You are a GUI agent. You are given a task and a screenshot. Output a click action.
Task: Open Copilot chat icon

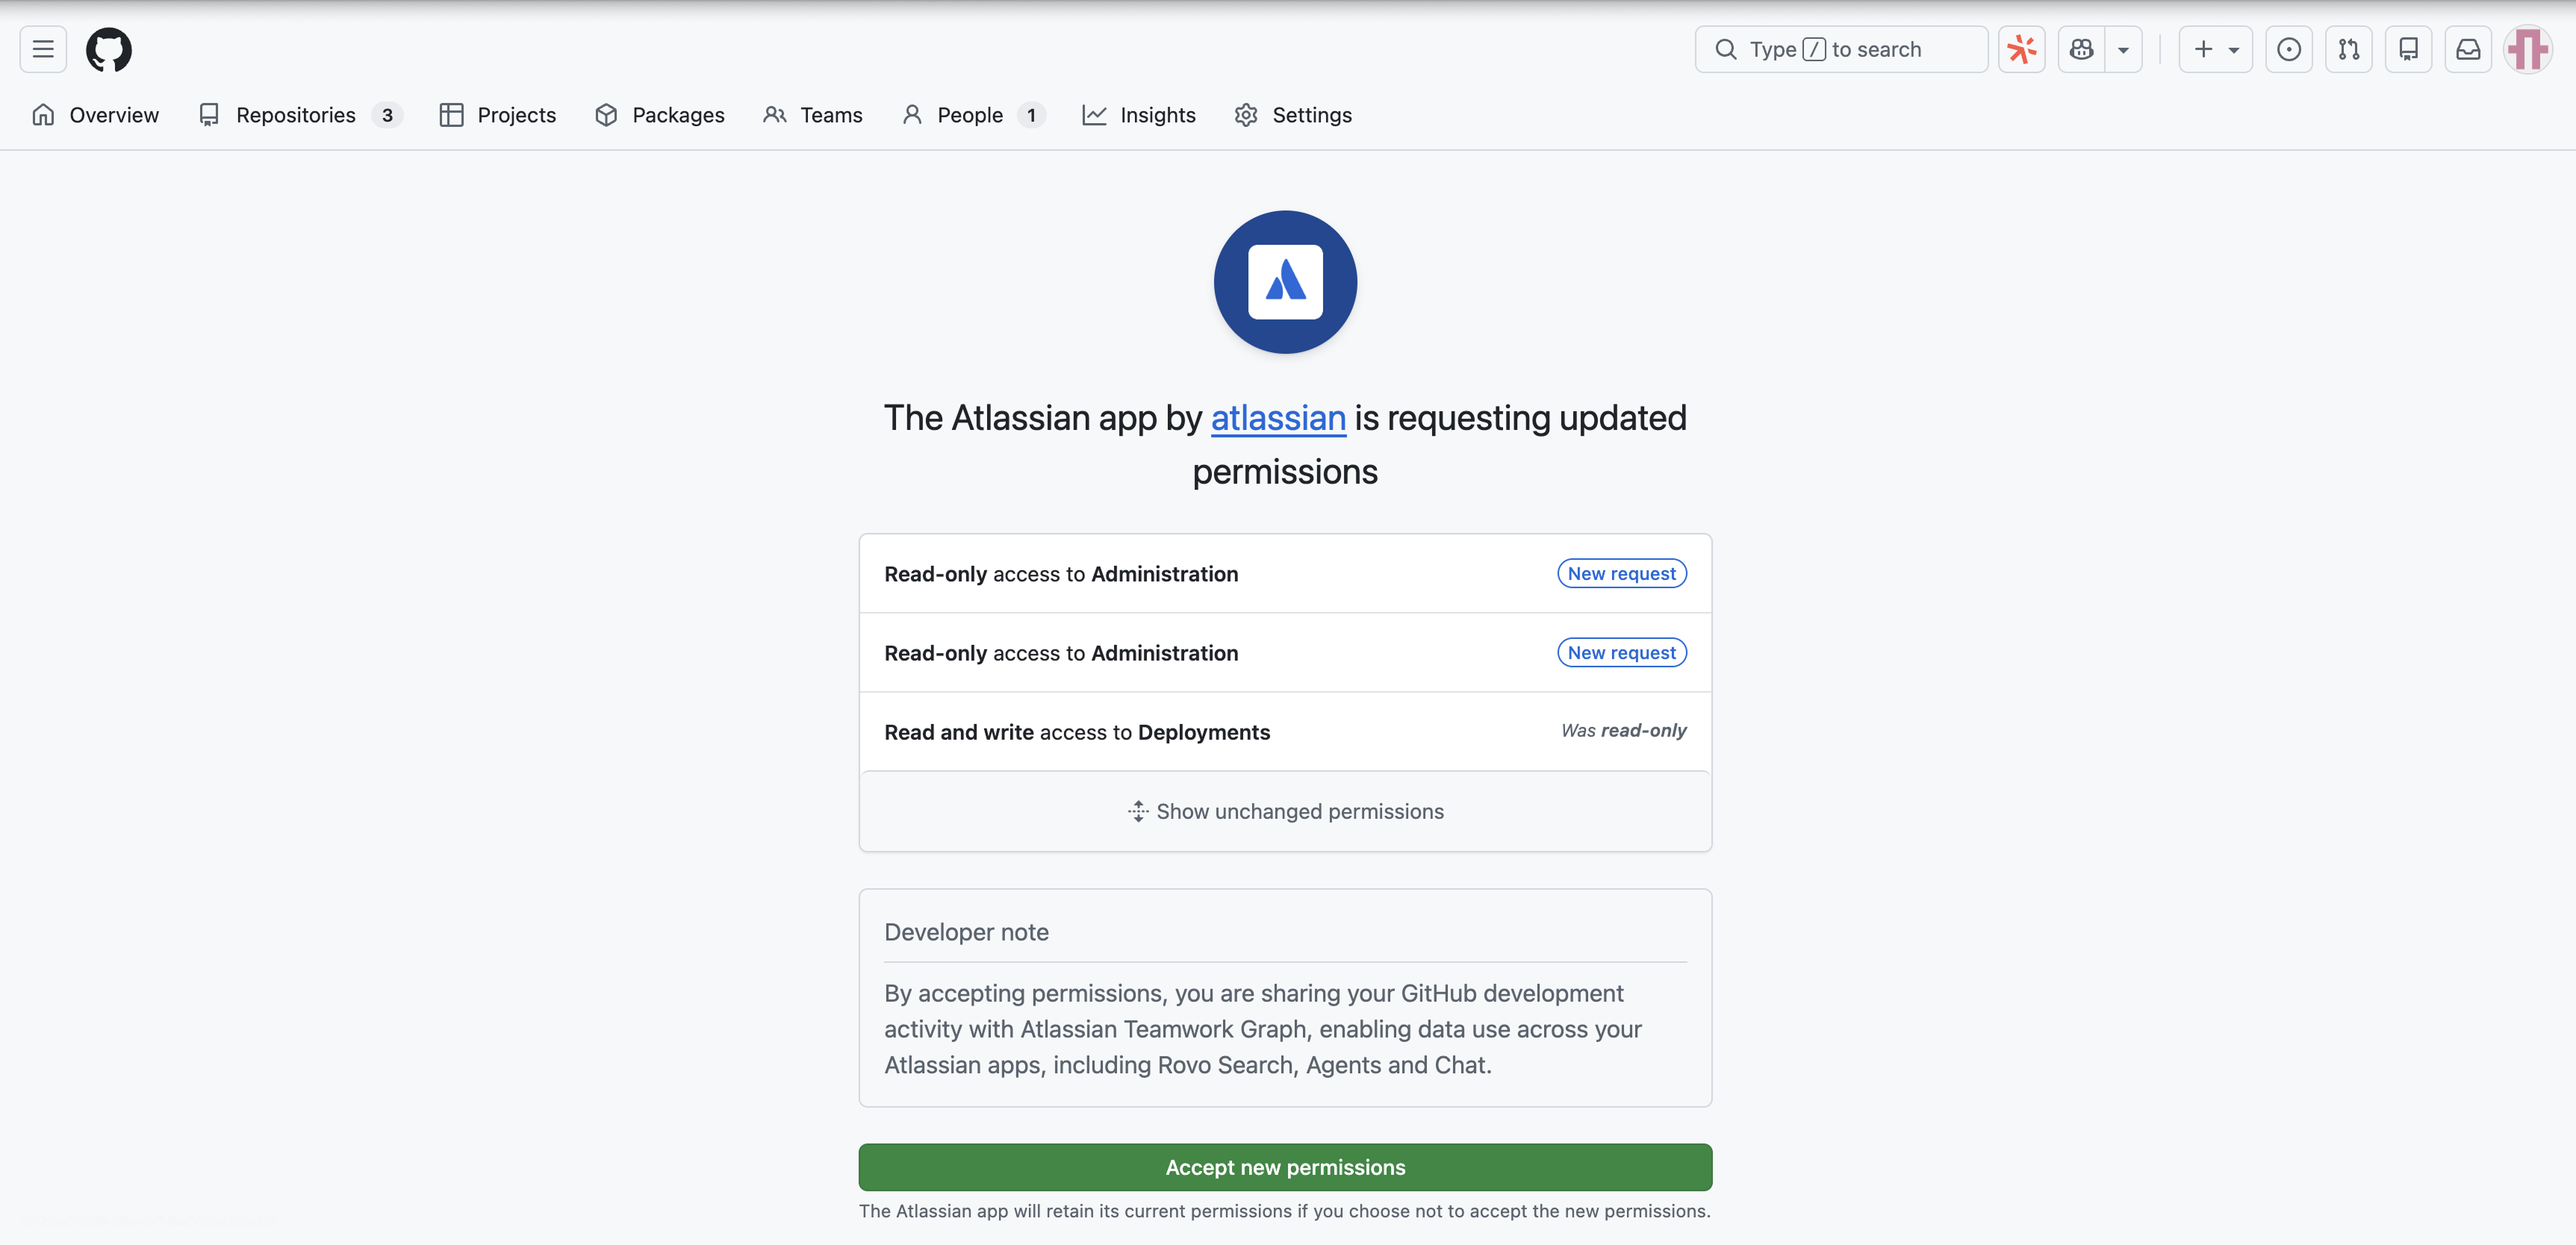[2082, 49]
